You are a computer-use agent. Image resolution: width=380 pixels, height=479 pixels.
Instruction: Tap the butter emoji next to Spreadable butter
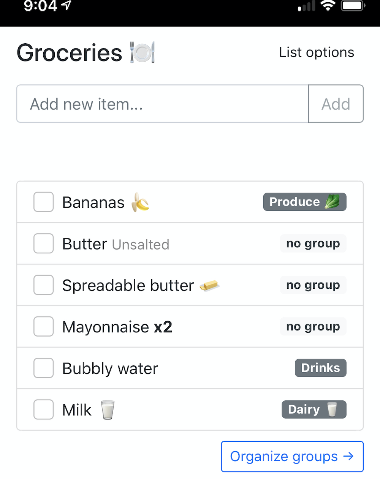point(209,285)
